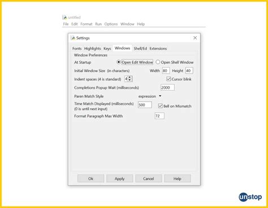Viewport: 268px width, 208px height.
Task: Open the Shell/Ed tab
Action: (x=140, y=49)
